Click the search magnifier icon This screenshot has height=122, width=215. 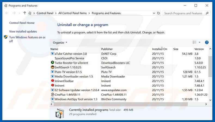tap(207, 13)
